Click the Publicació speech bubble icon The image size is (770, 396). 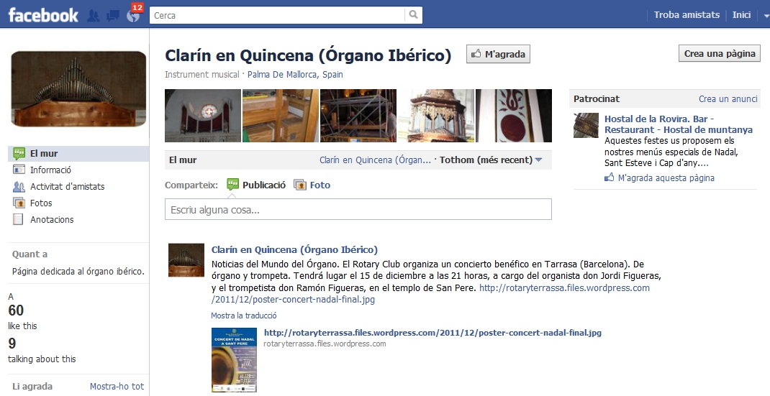pyautogui.click(x=232, y=185)
